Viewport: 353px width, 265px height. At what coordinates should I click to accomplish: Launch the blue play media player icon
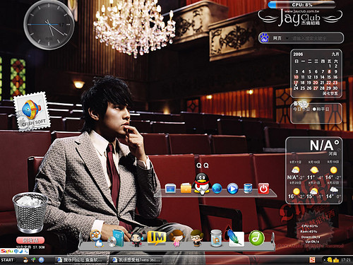pyautogui.click(x=232, y=189)
